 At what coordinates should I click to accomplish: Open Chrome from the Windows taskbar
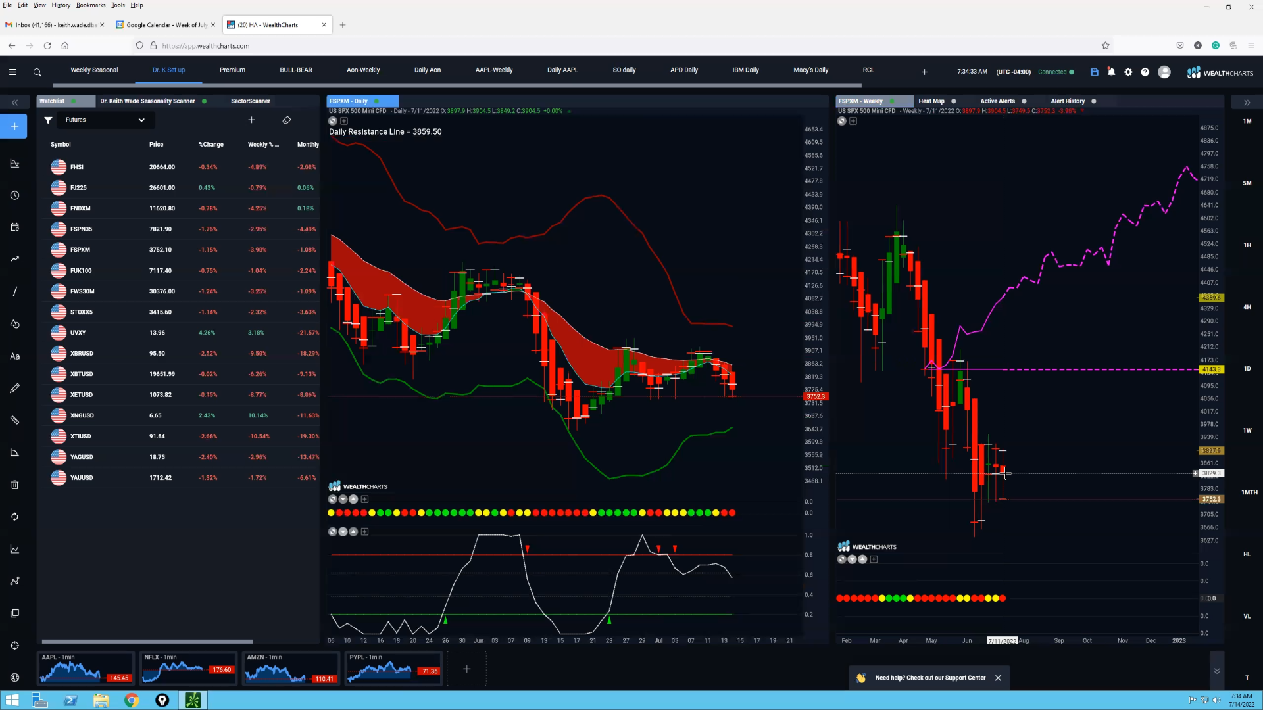[132, 700]
